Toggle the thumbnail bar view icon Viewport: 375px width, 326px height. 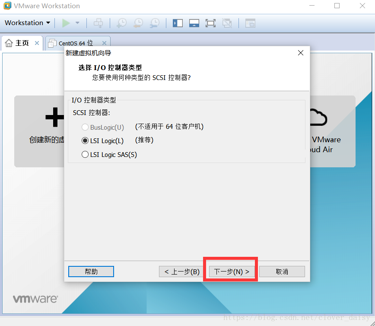pyautogui.click(x=194, y=23)
